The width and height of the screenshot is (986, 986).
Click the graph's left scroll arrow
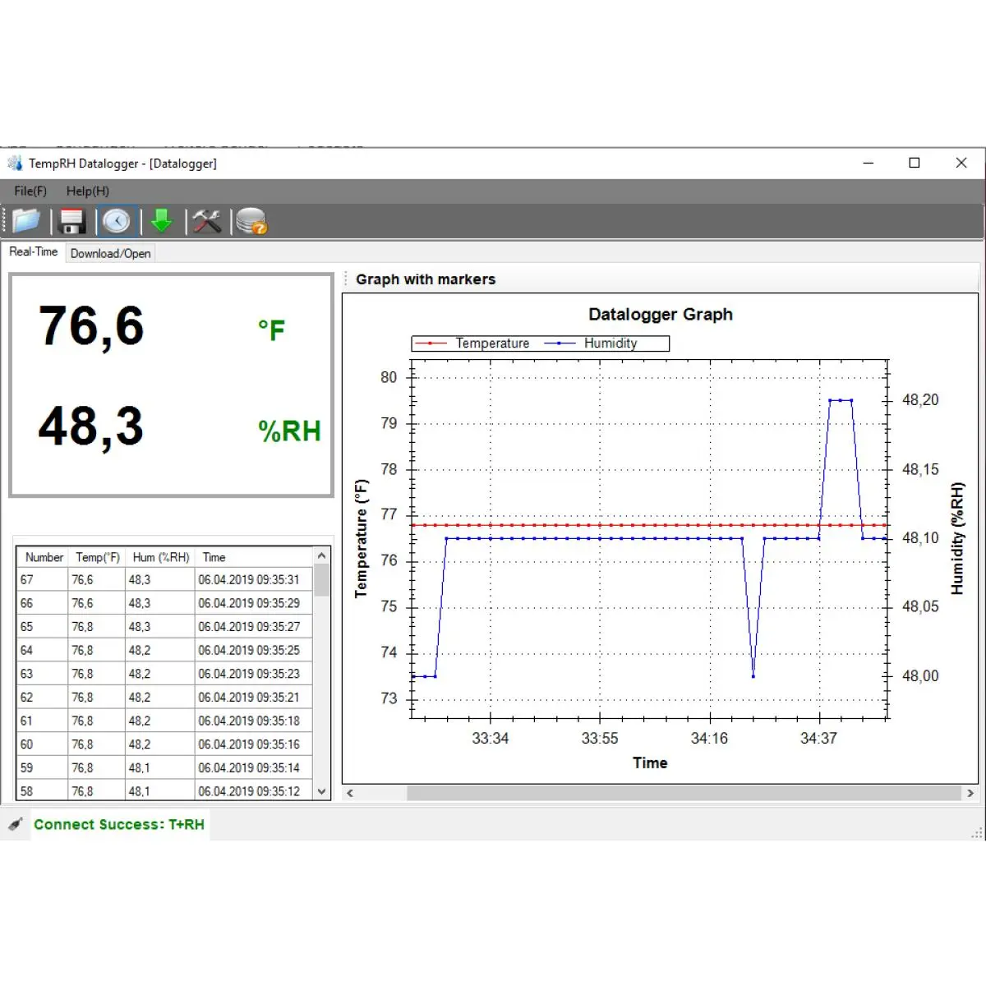(x=350, y=793)
